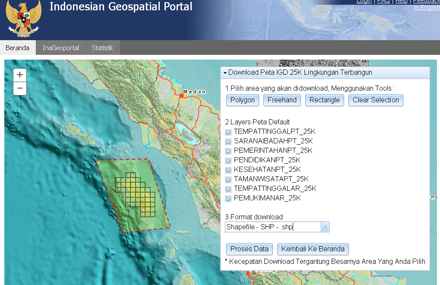Uncheck the TEMPATTINGGALPT_25K layer
The height and width of the screenshot is (285, 440).
[228, 133]
